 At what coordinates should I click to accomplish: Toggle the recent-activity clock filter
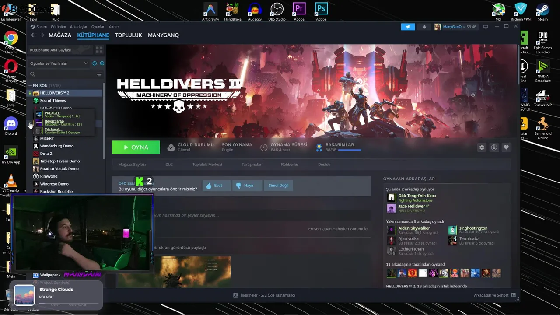point(94,63)
